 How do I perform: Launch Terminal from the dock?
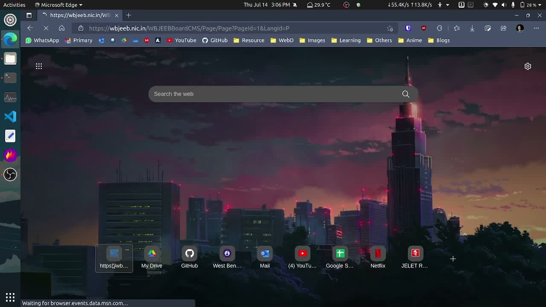pyautogui.click(x=10, y=78)
